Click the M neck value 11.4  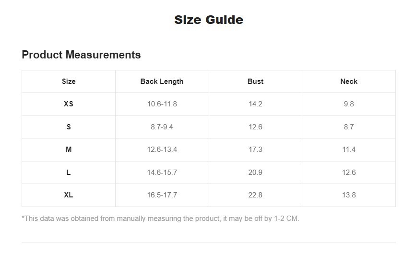coord(349,149)
